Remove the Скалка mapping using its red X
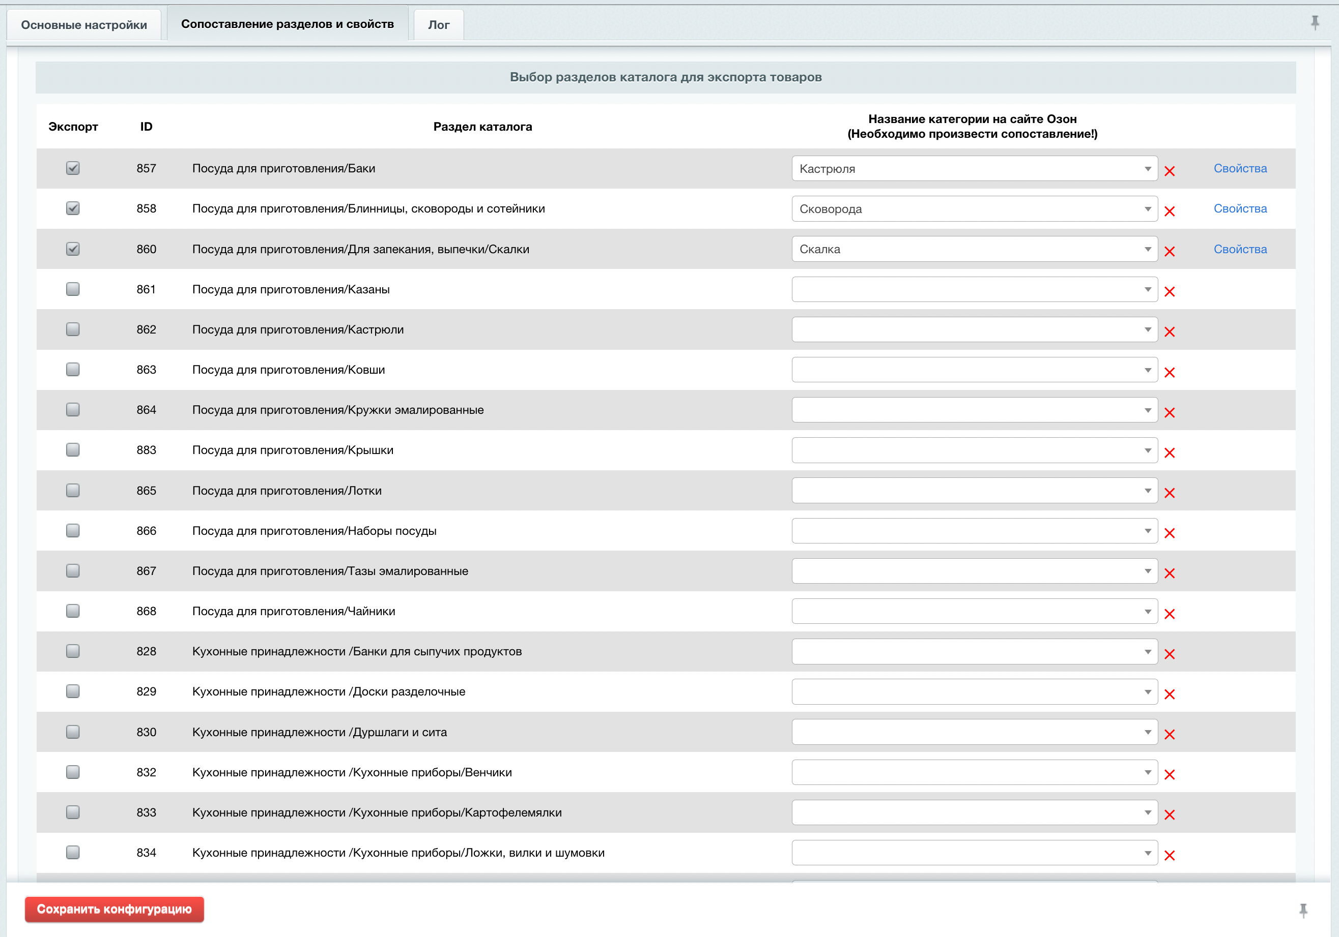 point(1170,251)
